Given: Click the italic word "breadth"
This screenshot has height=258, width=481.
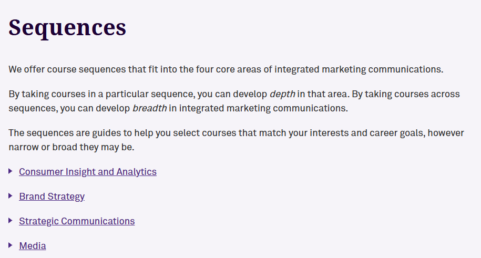Looking at the screenshot, I should pos(149,109).
